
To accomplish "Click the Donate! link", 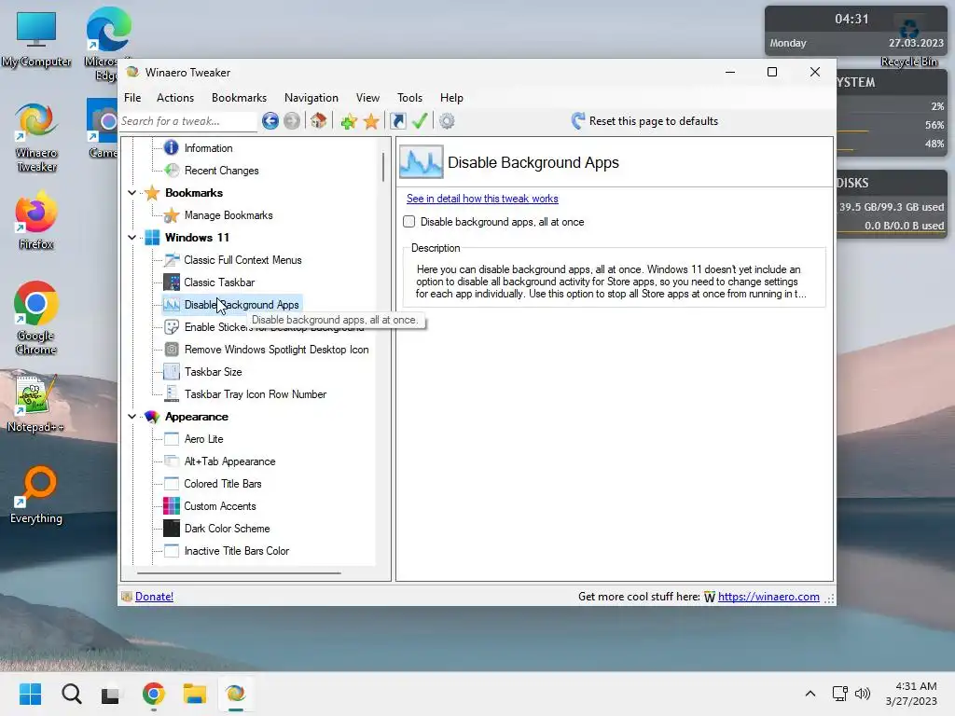I will [154, 597].
